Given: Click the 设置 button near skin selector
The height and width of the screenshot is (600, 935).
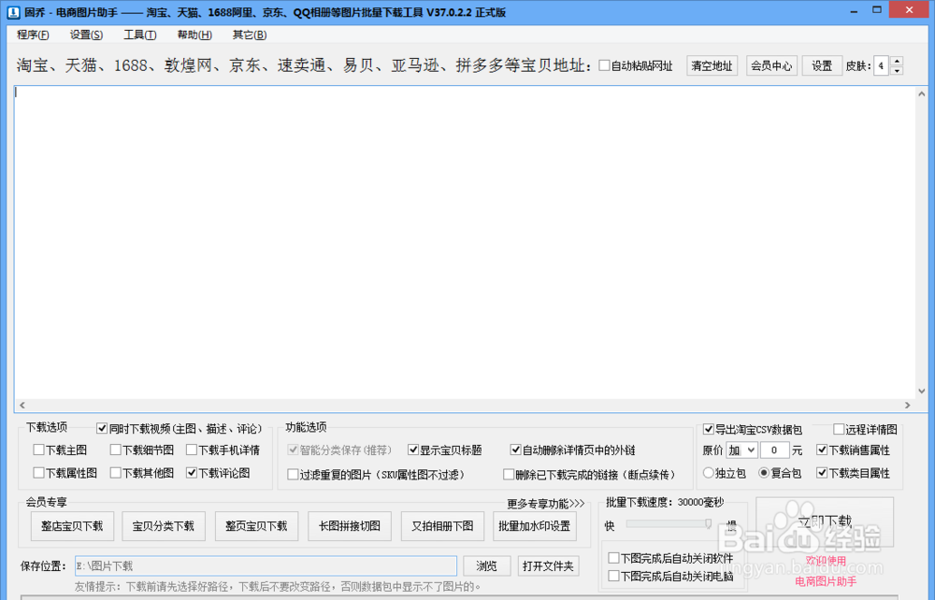Looking at the screenshot, I should (x=822, y=65).
